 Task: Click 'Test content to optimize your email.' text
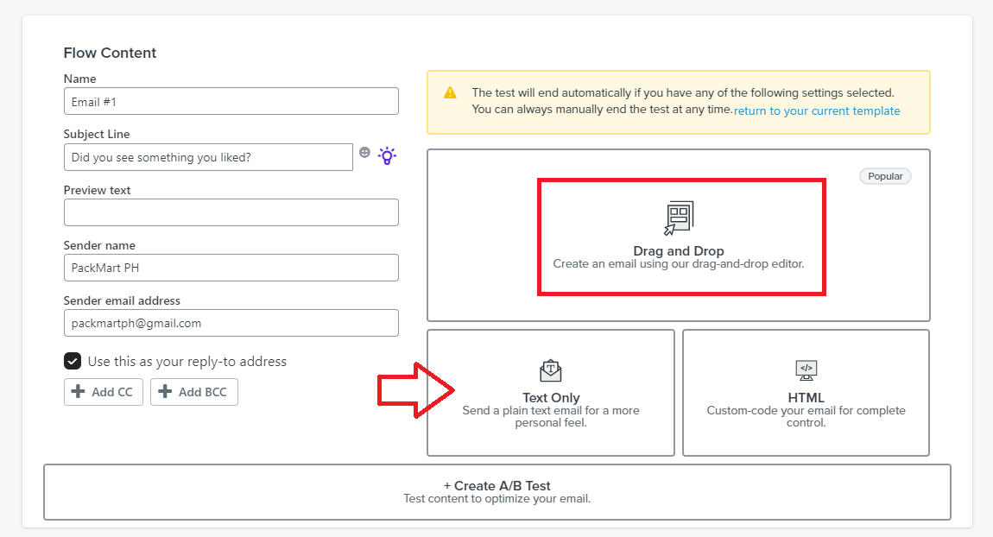[497, 499]
